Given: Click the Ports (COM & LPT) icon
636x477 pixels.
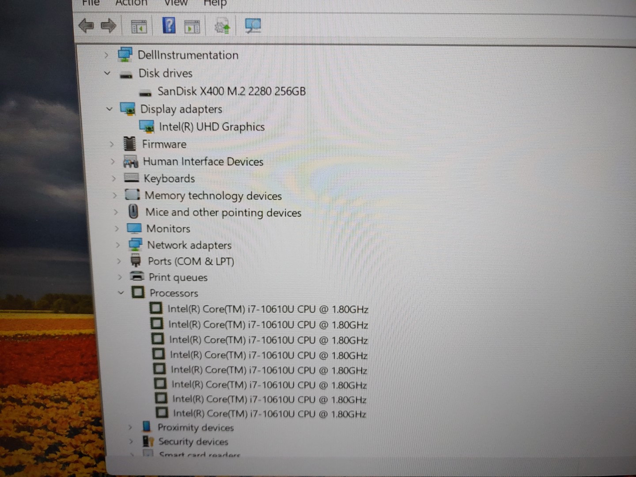Looking at the screenshot, I should [136, 261].
